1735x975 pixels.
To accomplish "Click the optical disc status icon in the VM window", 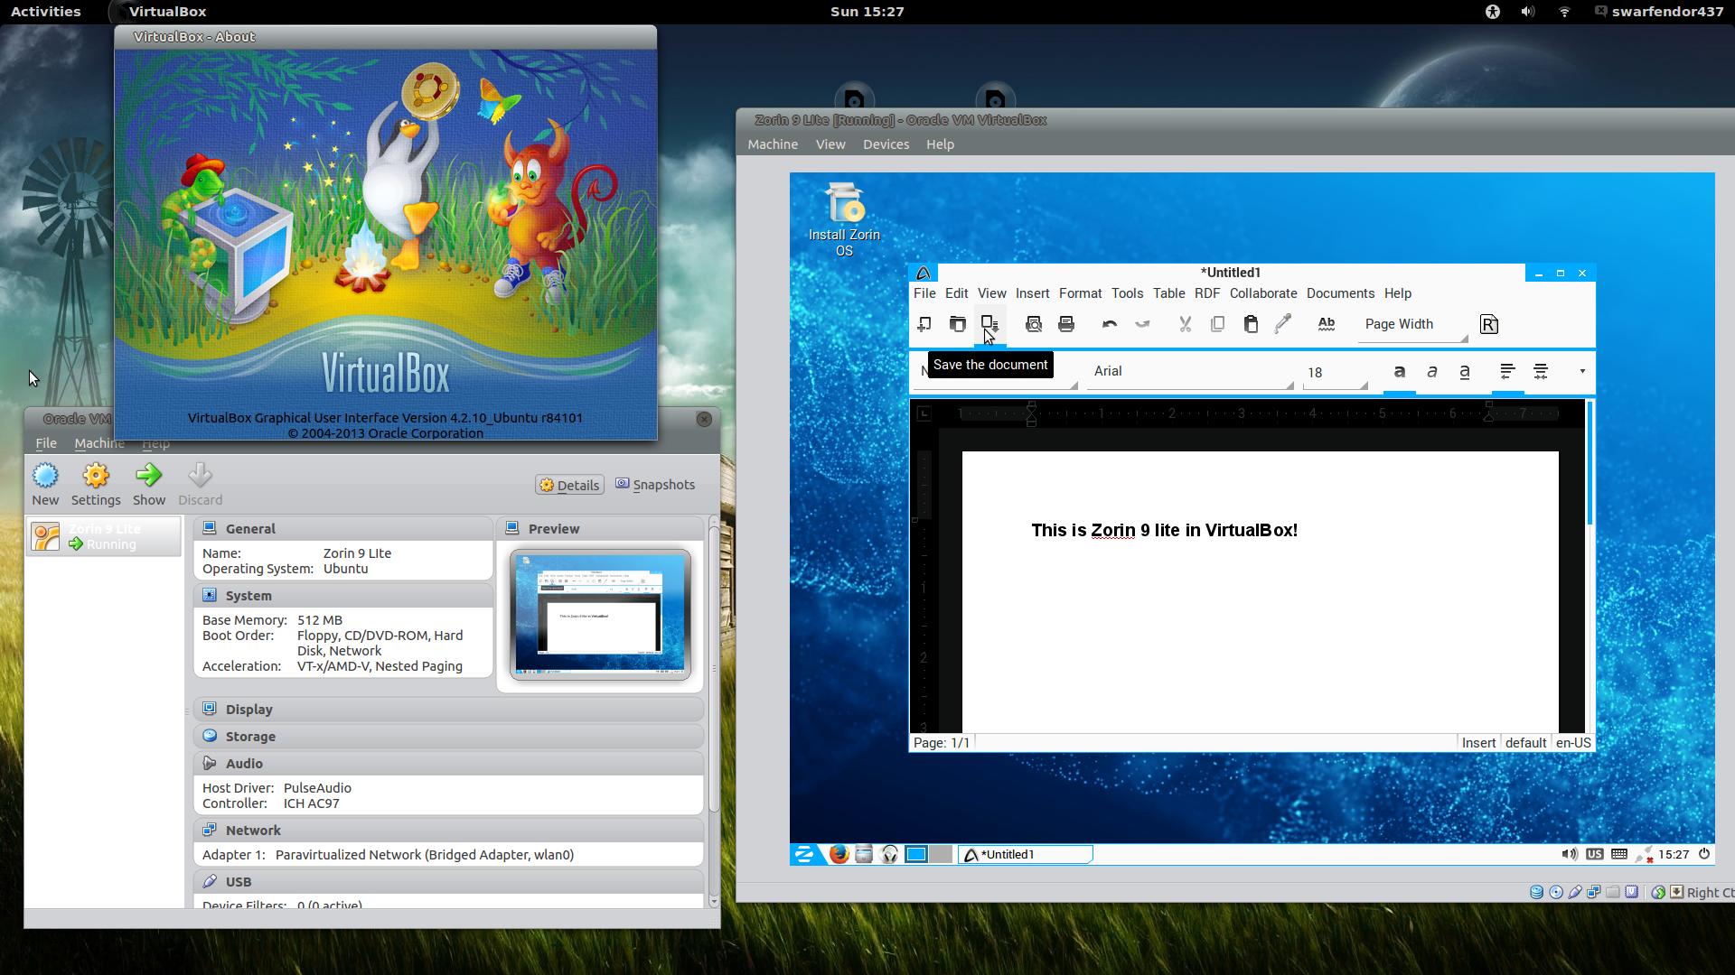I will click(x=1556, y=892).
